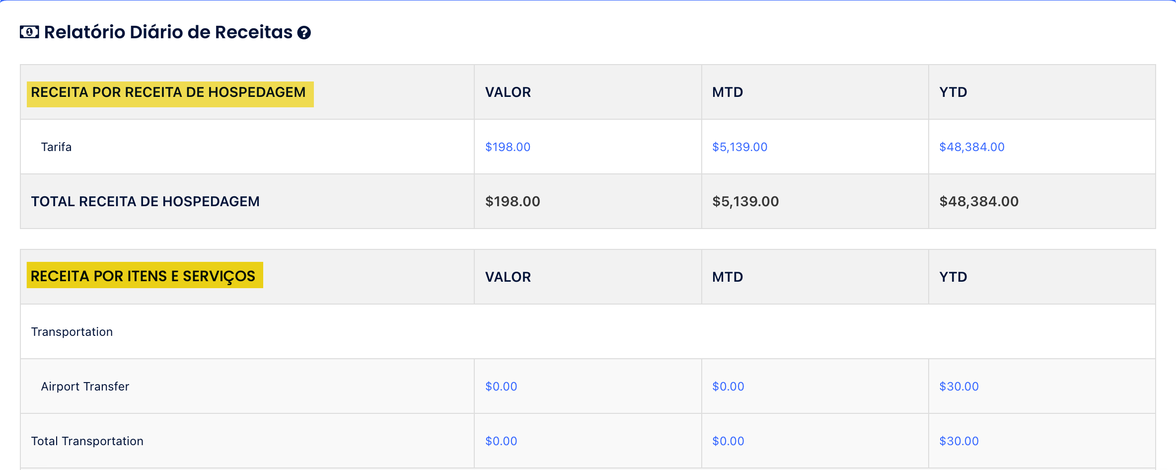Open Total Transportation YTD $30.00 link

(x=958, y=441)
